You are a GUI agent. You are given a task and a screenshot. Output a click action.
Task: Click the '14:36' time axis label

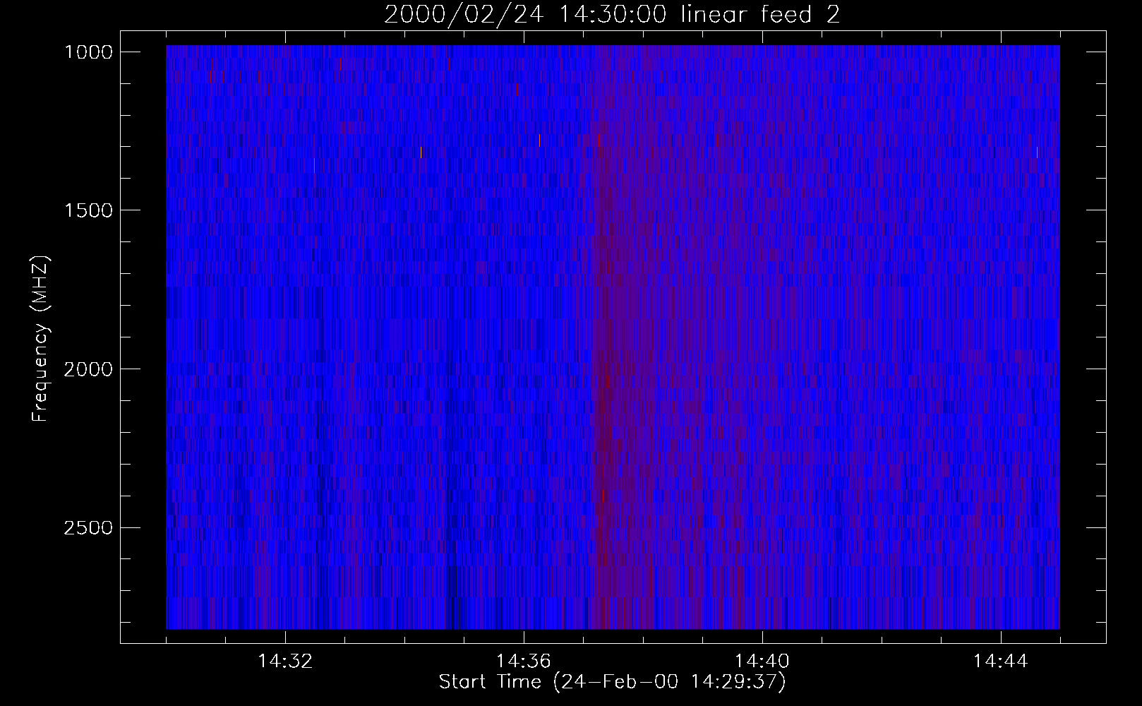[x=524, y=662]
